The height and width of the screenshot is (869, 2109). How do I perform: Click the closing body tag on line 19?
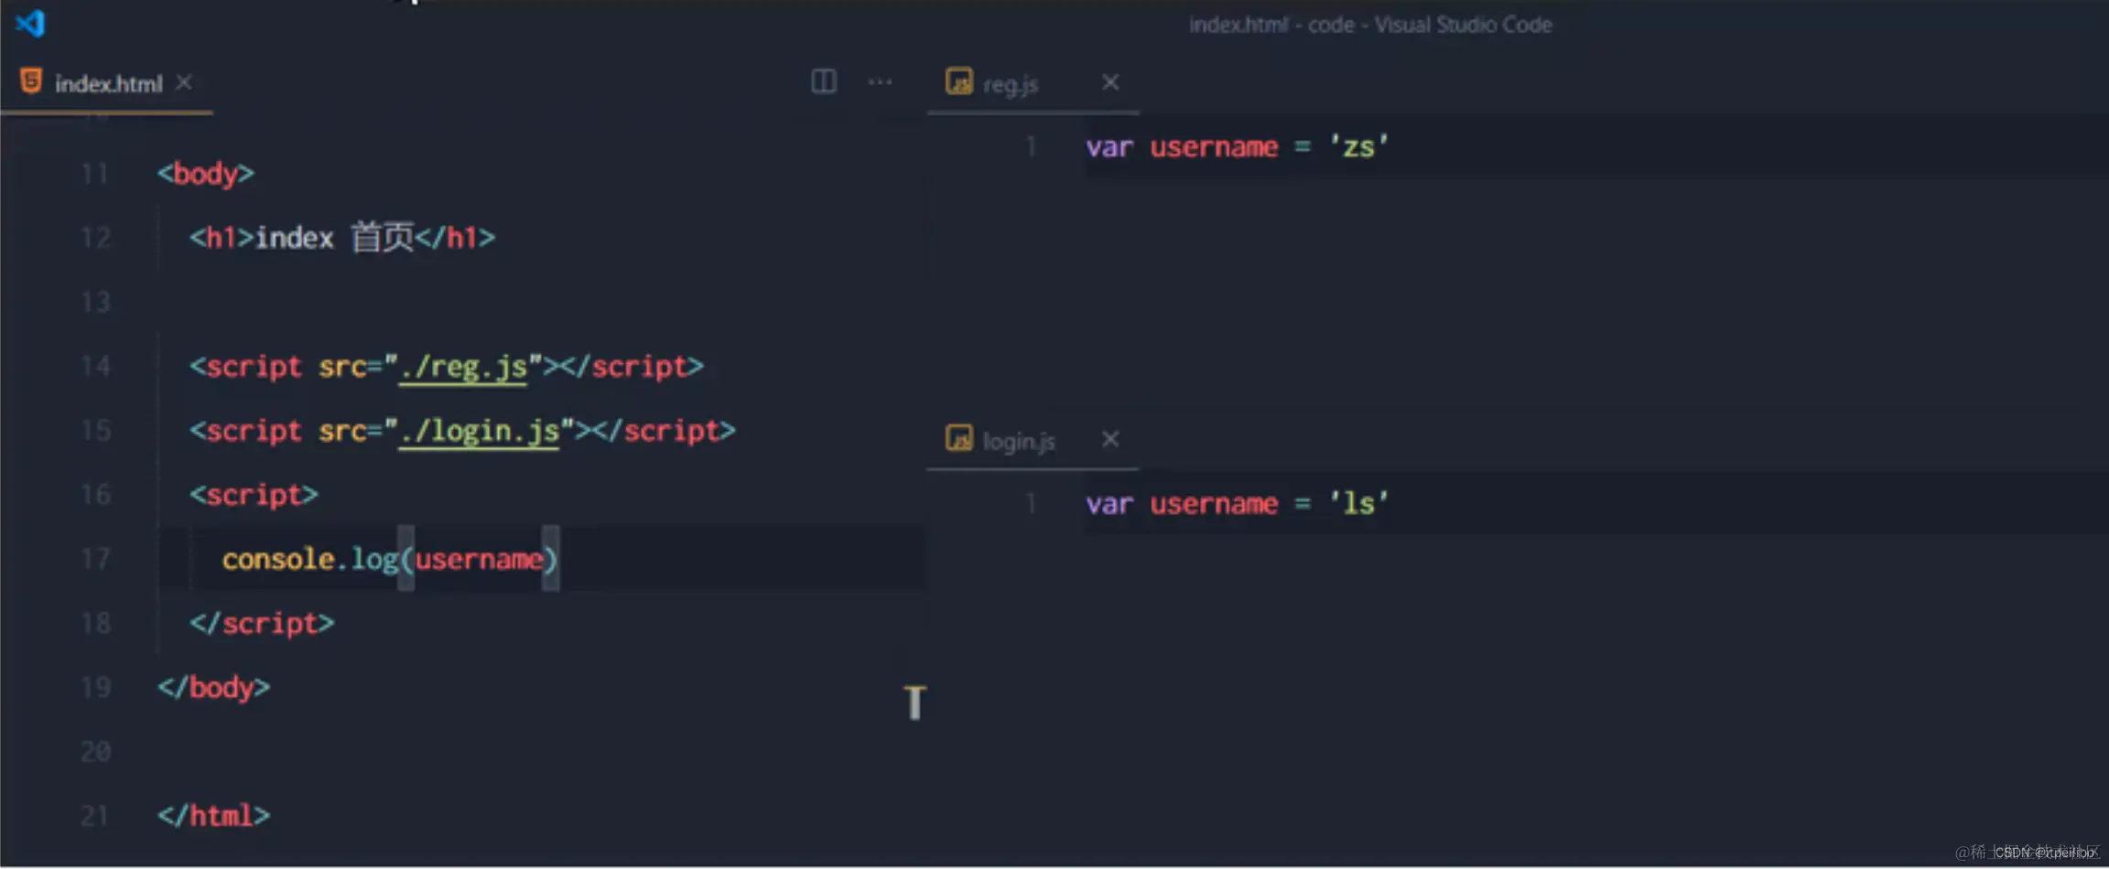213,688
